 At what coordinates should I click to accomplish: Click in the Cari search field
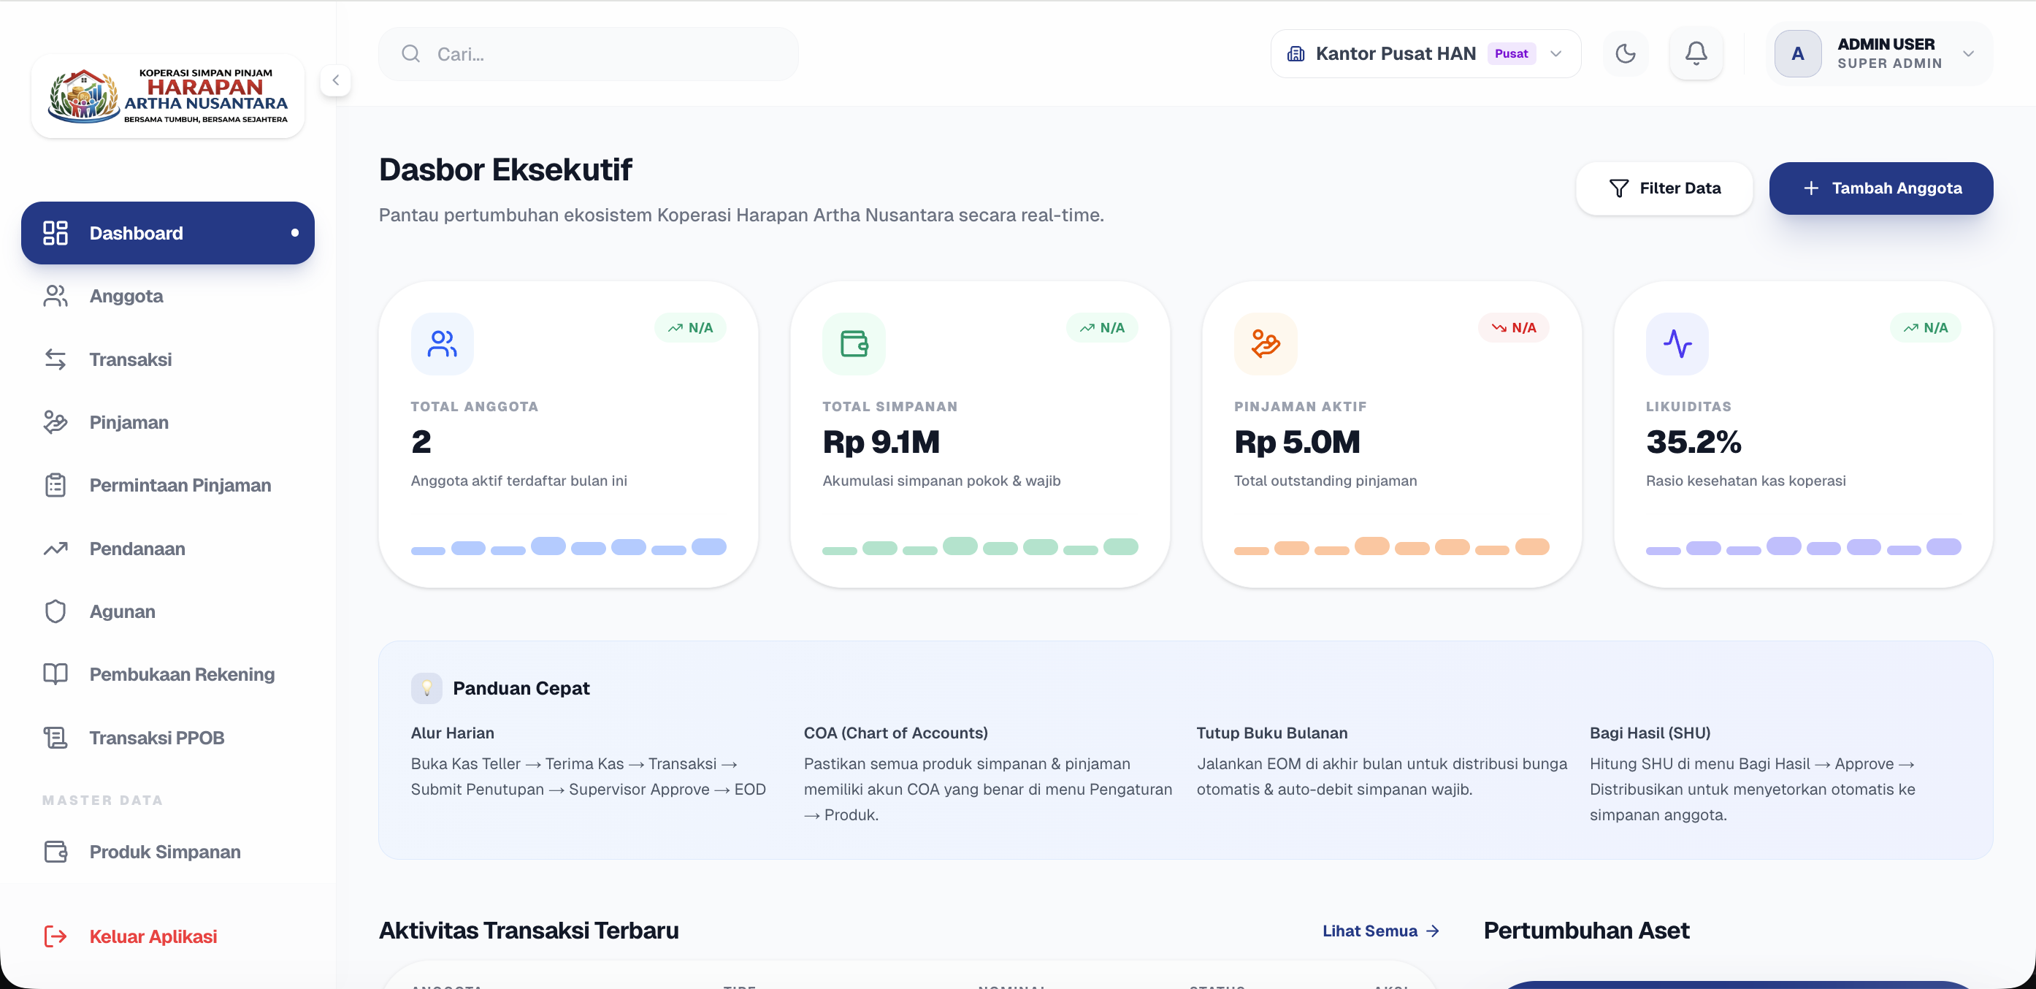pyautogui.click(x=601, y=54)
